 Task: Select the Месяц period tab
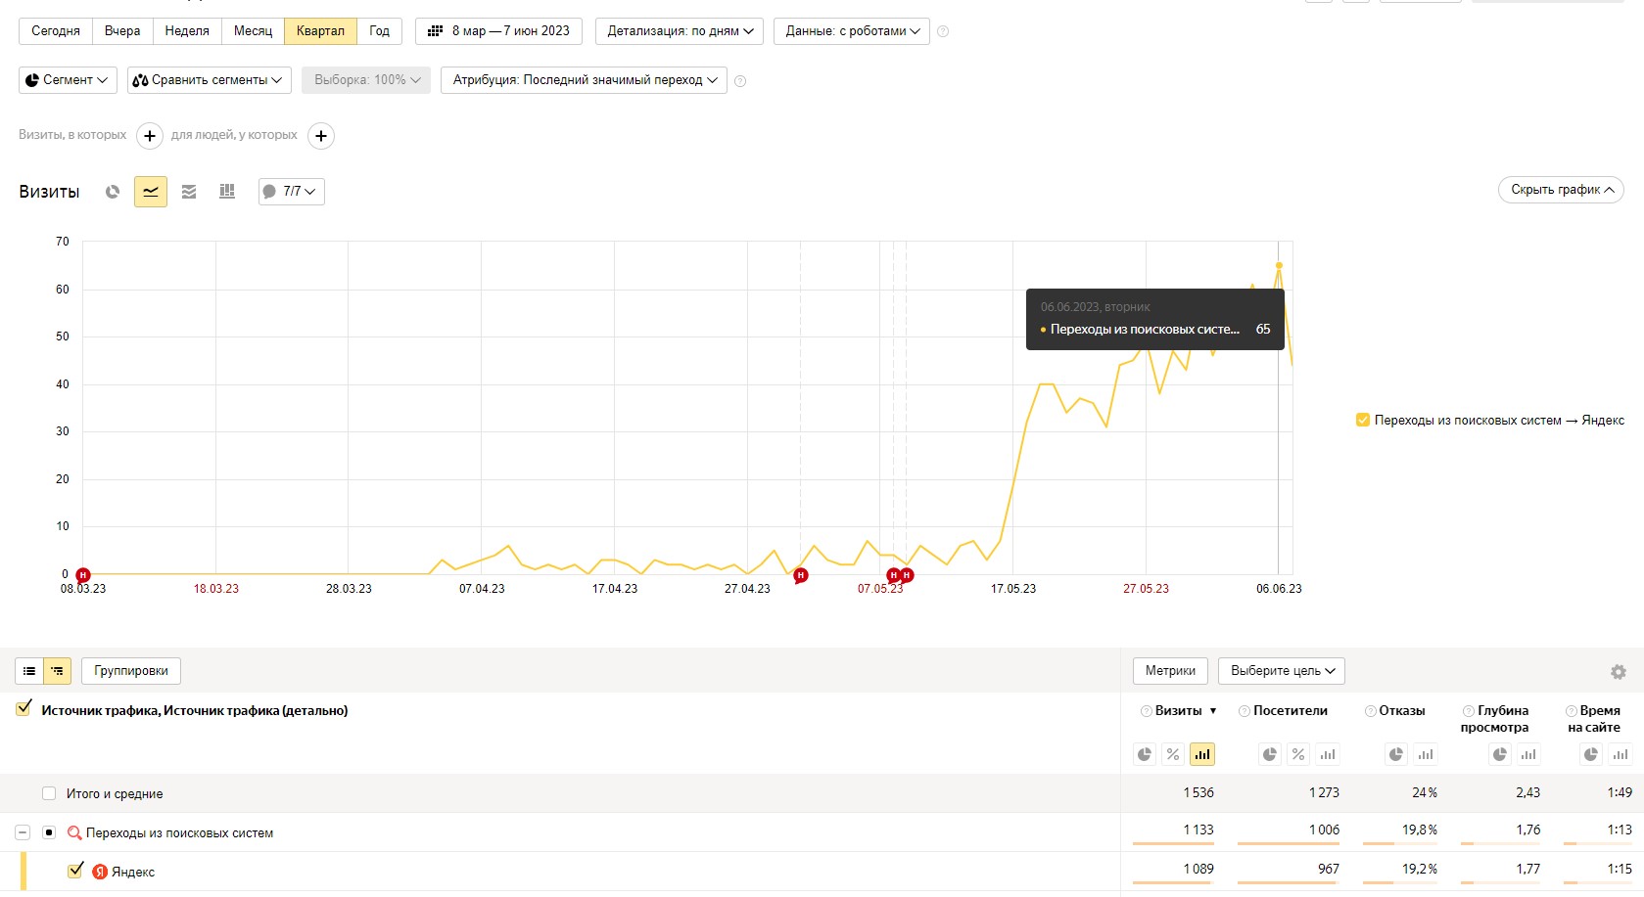(253, 31)
